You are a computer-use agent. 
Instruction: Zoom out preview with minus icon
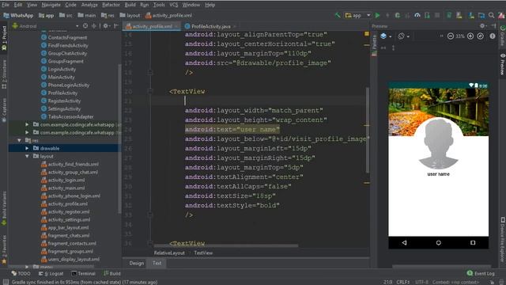pos(451,36)
